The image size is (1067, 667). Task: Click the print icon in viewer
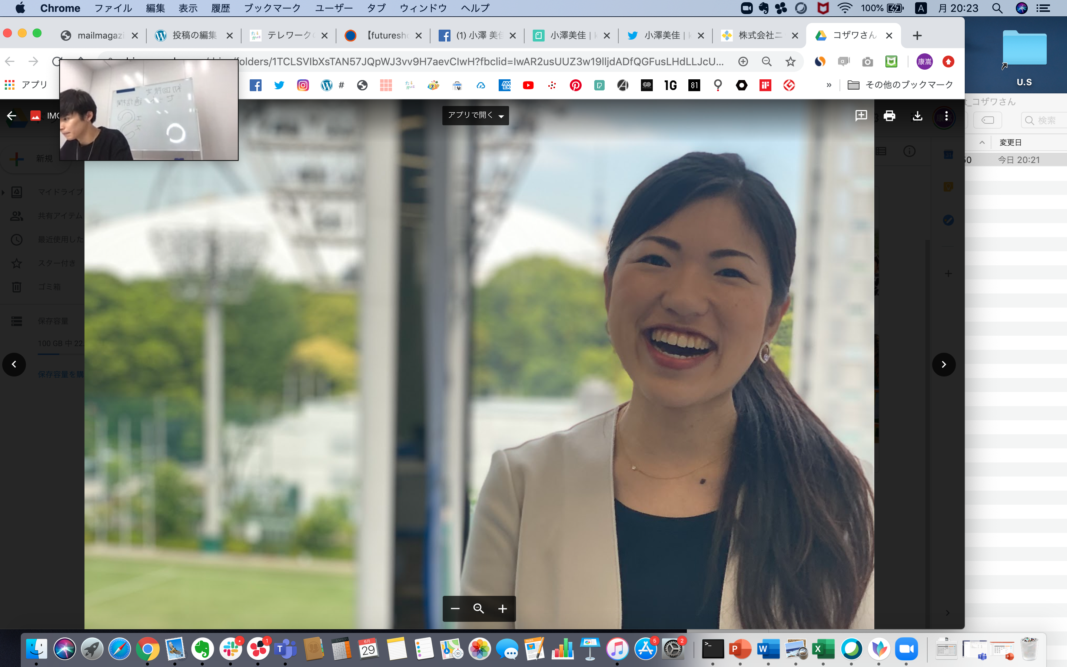point(889,116)
